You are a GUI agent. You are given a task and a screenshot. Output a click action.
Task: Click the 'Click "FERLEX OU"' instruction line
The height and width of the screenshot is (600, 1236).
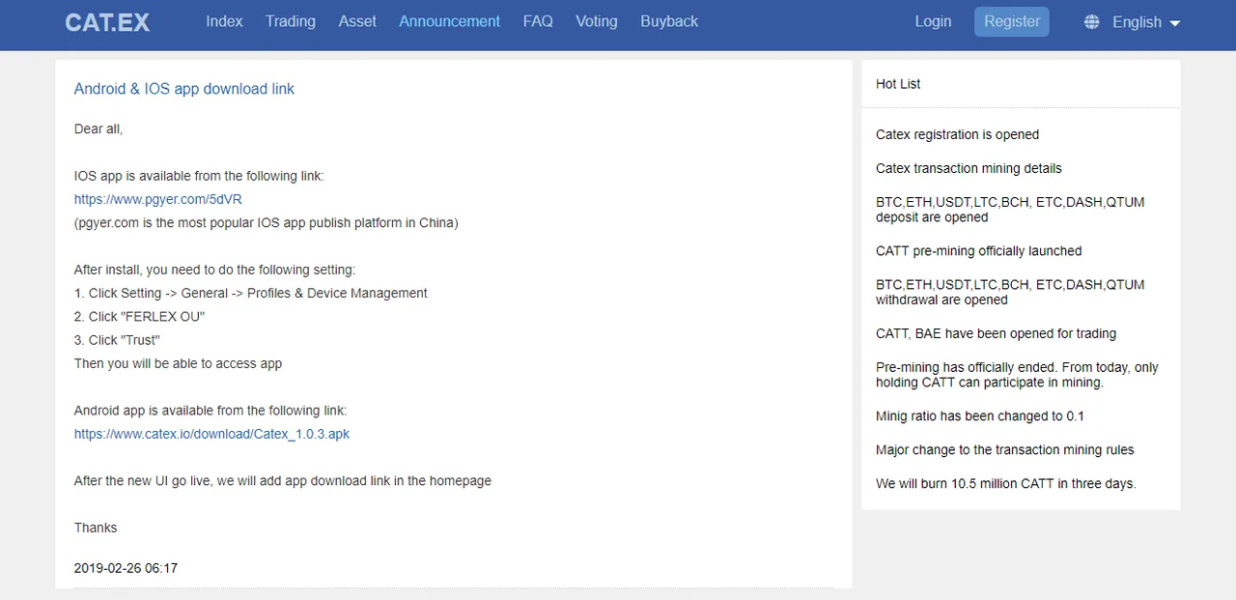click(x=139, y=317)
